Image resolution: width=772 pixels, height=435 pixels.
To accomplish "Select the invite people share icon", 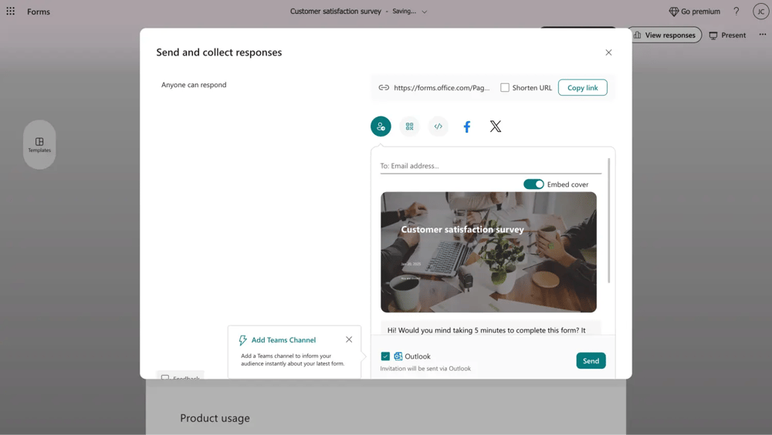I will pyautogui.click(x=381, y=126).
